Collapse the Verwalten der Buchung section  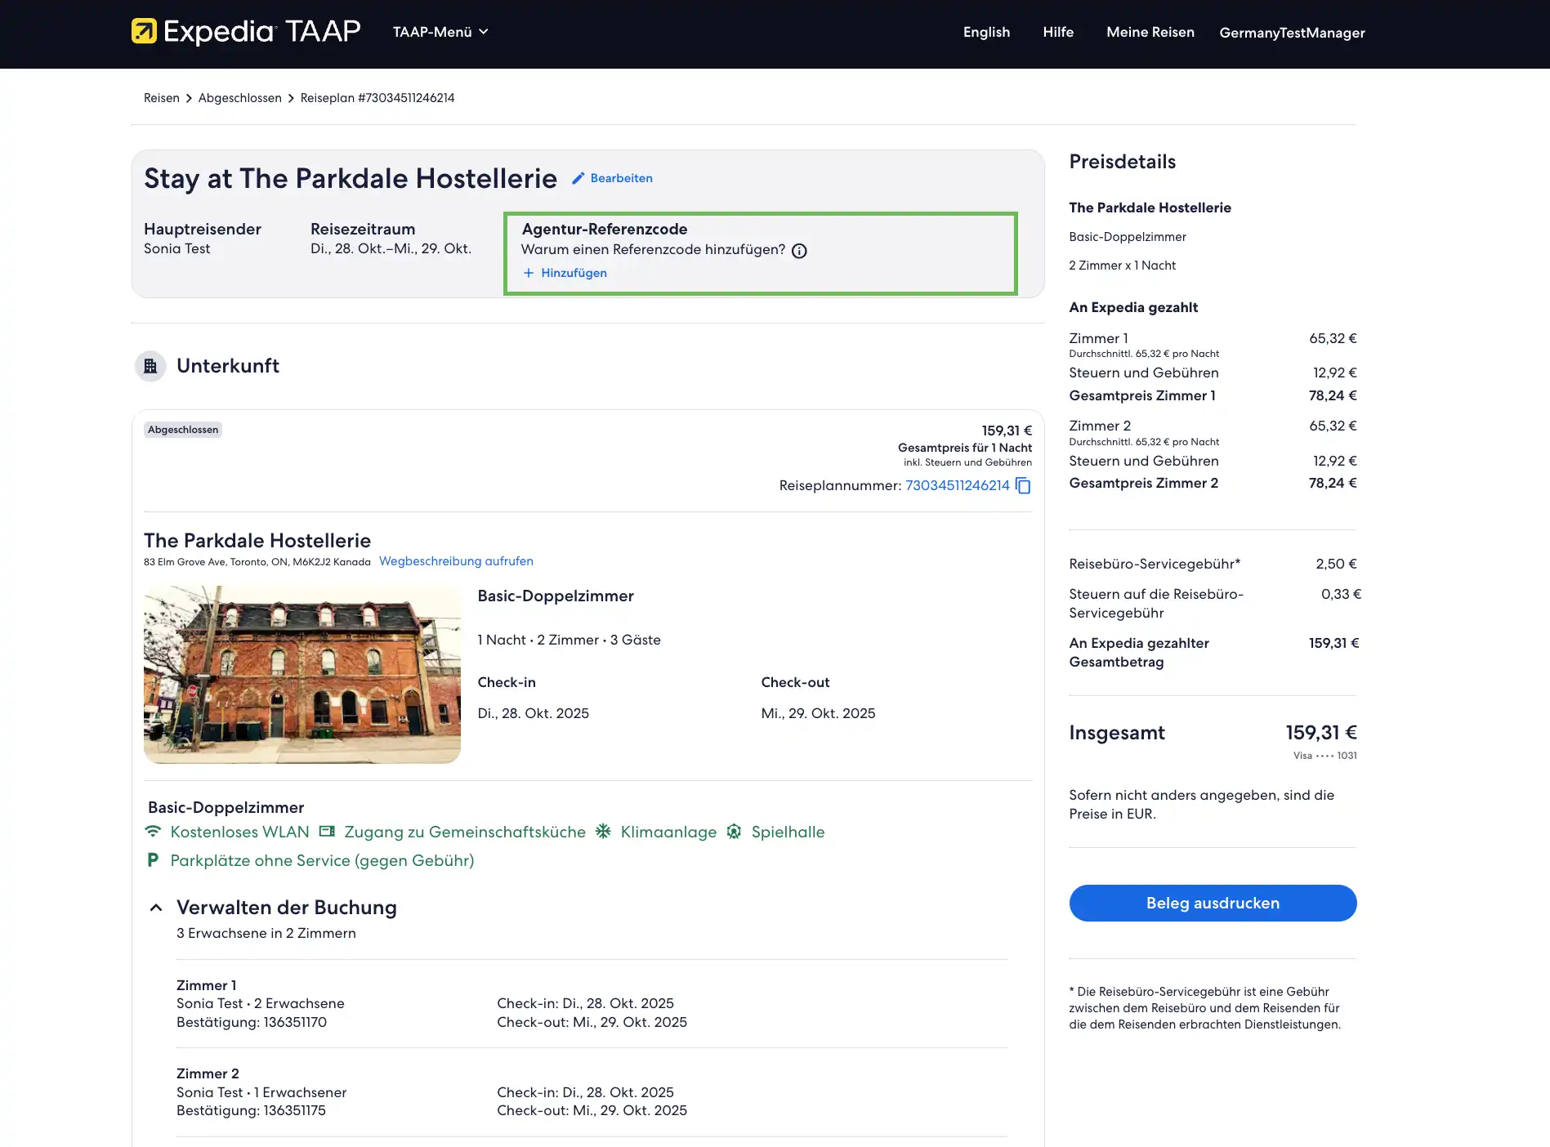pyautogui.click(x=156, y=908)
